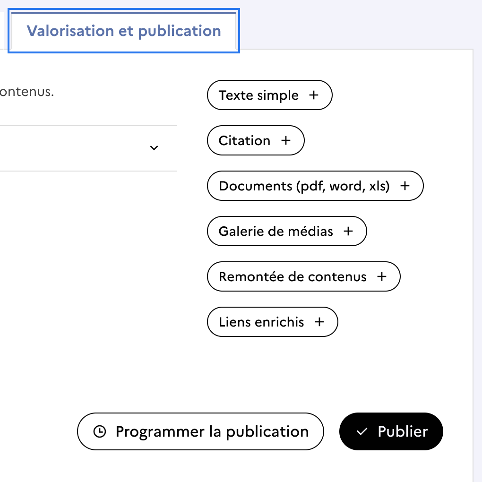Add Documents (pdf, word, xls) block
The height and width of the screenshot is (482, 482).
305,186
